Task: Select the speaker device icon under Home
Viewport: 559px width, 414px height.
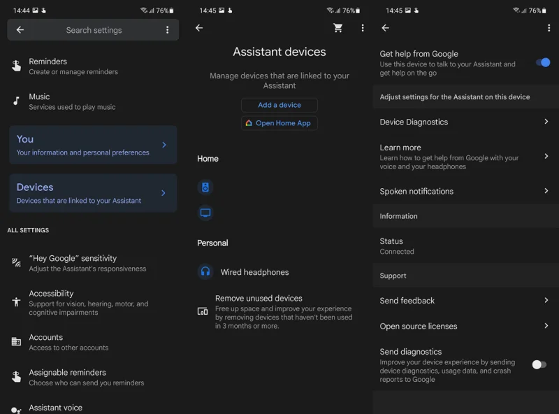Action: 205,187
